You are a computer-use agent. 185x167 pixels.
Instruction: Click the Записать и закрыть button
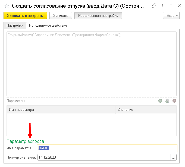point(25,16)
